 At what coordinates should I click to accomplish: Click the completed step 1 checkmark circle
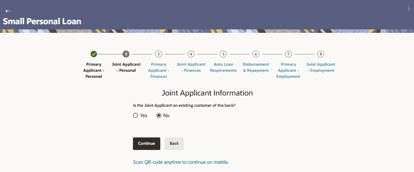pos(94,54)
